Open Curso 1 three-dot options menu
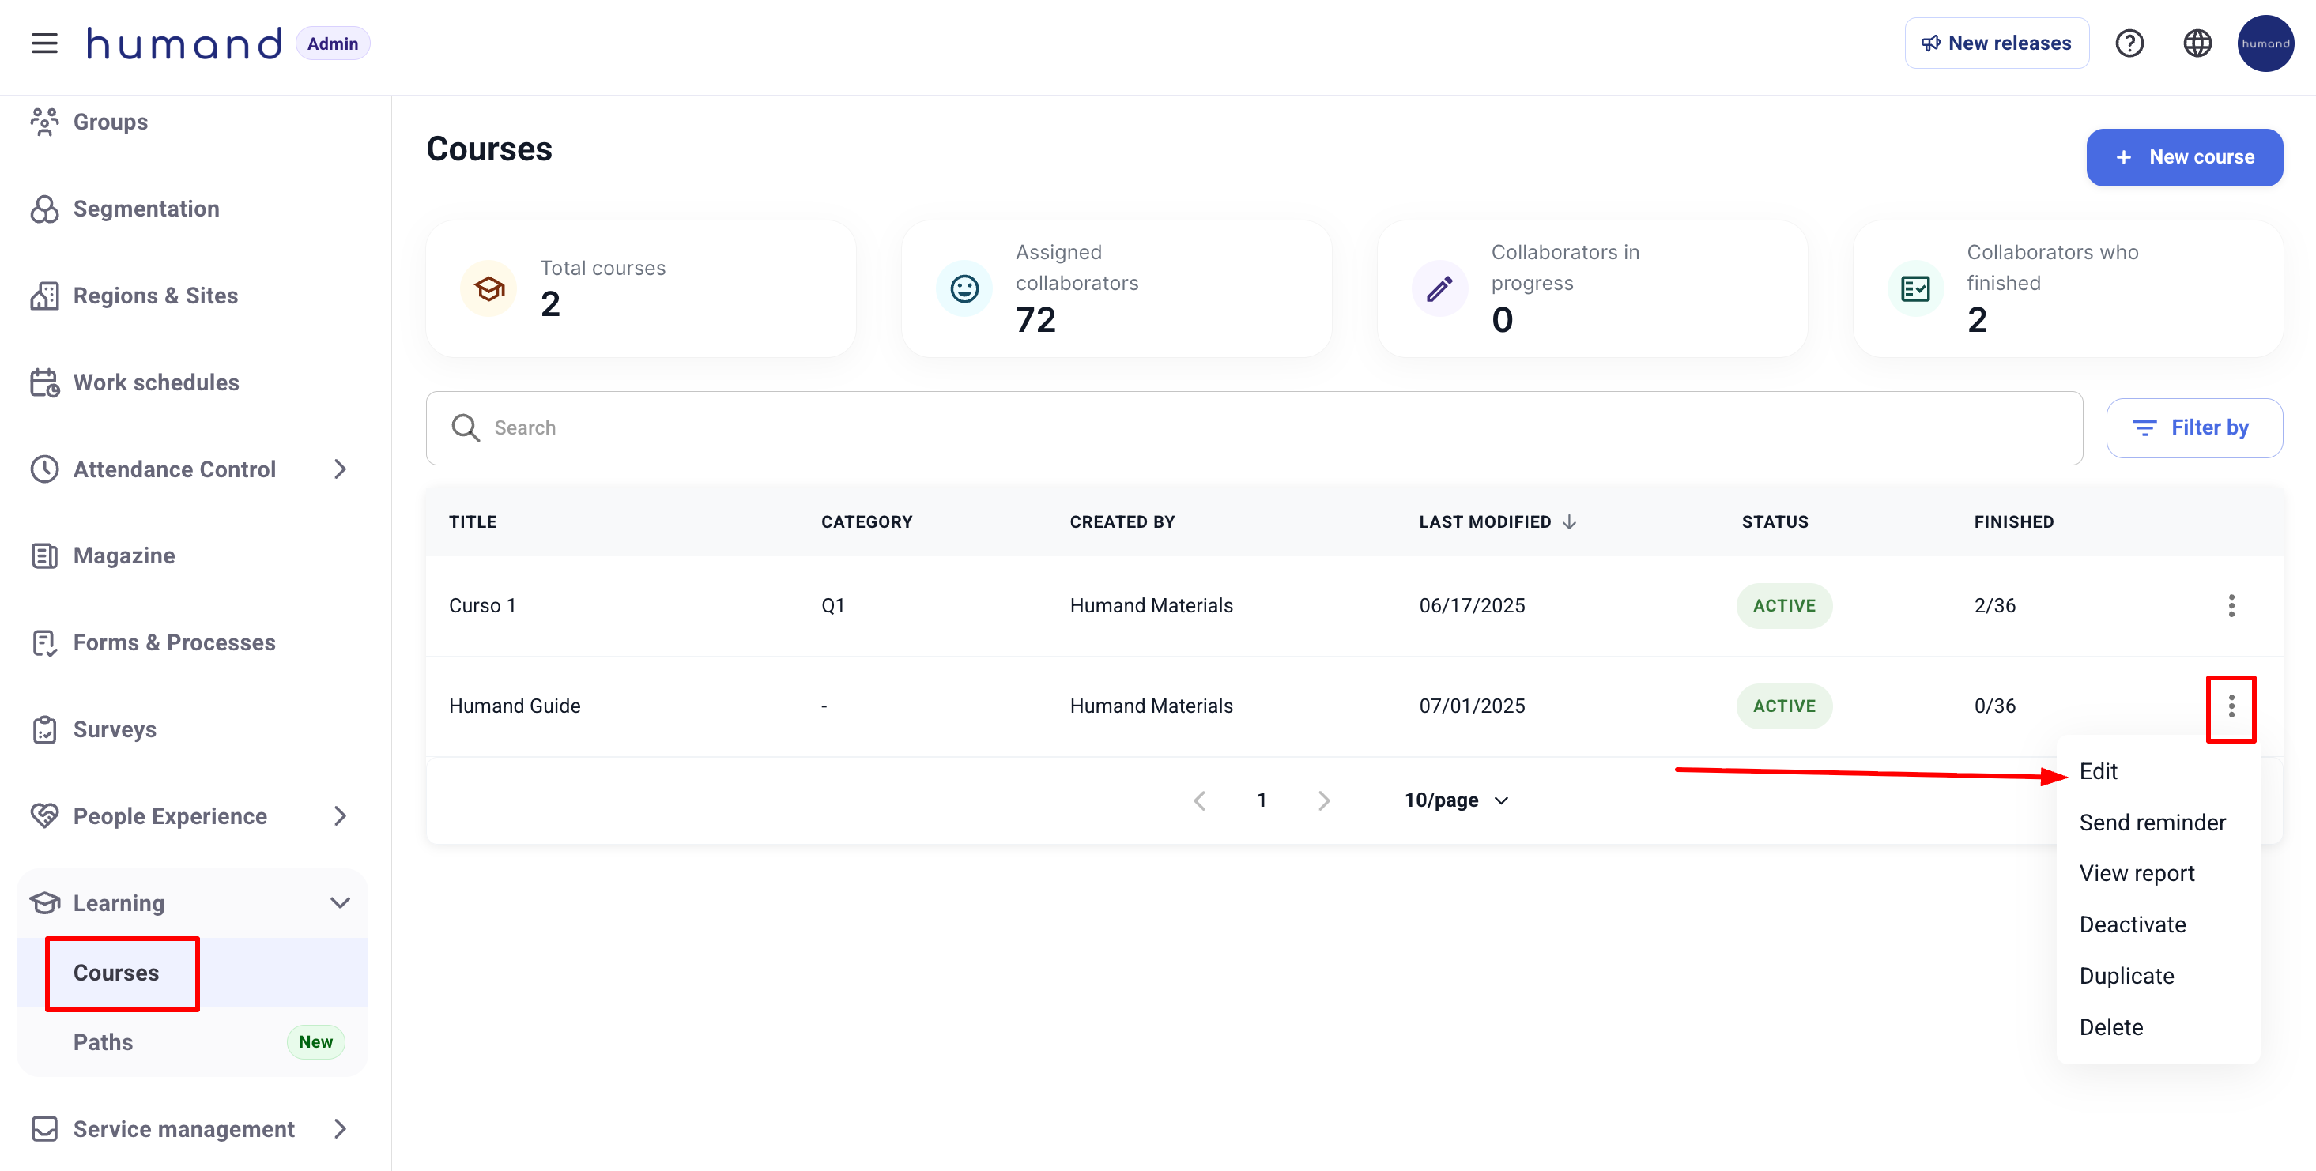The height and width of the screenshot is (1171, 2316). [2231, 606]
